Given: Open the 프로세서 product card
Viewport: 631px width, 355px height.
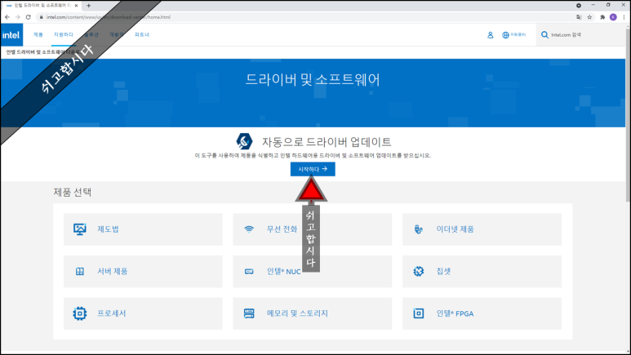Looking at the screenshot, I should pyautogui.click(x=143, y=313).
